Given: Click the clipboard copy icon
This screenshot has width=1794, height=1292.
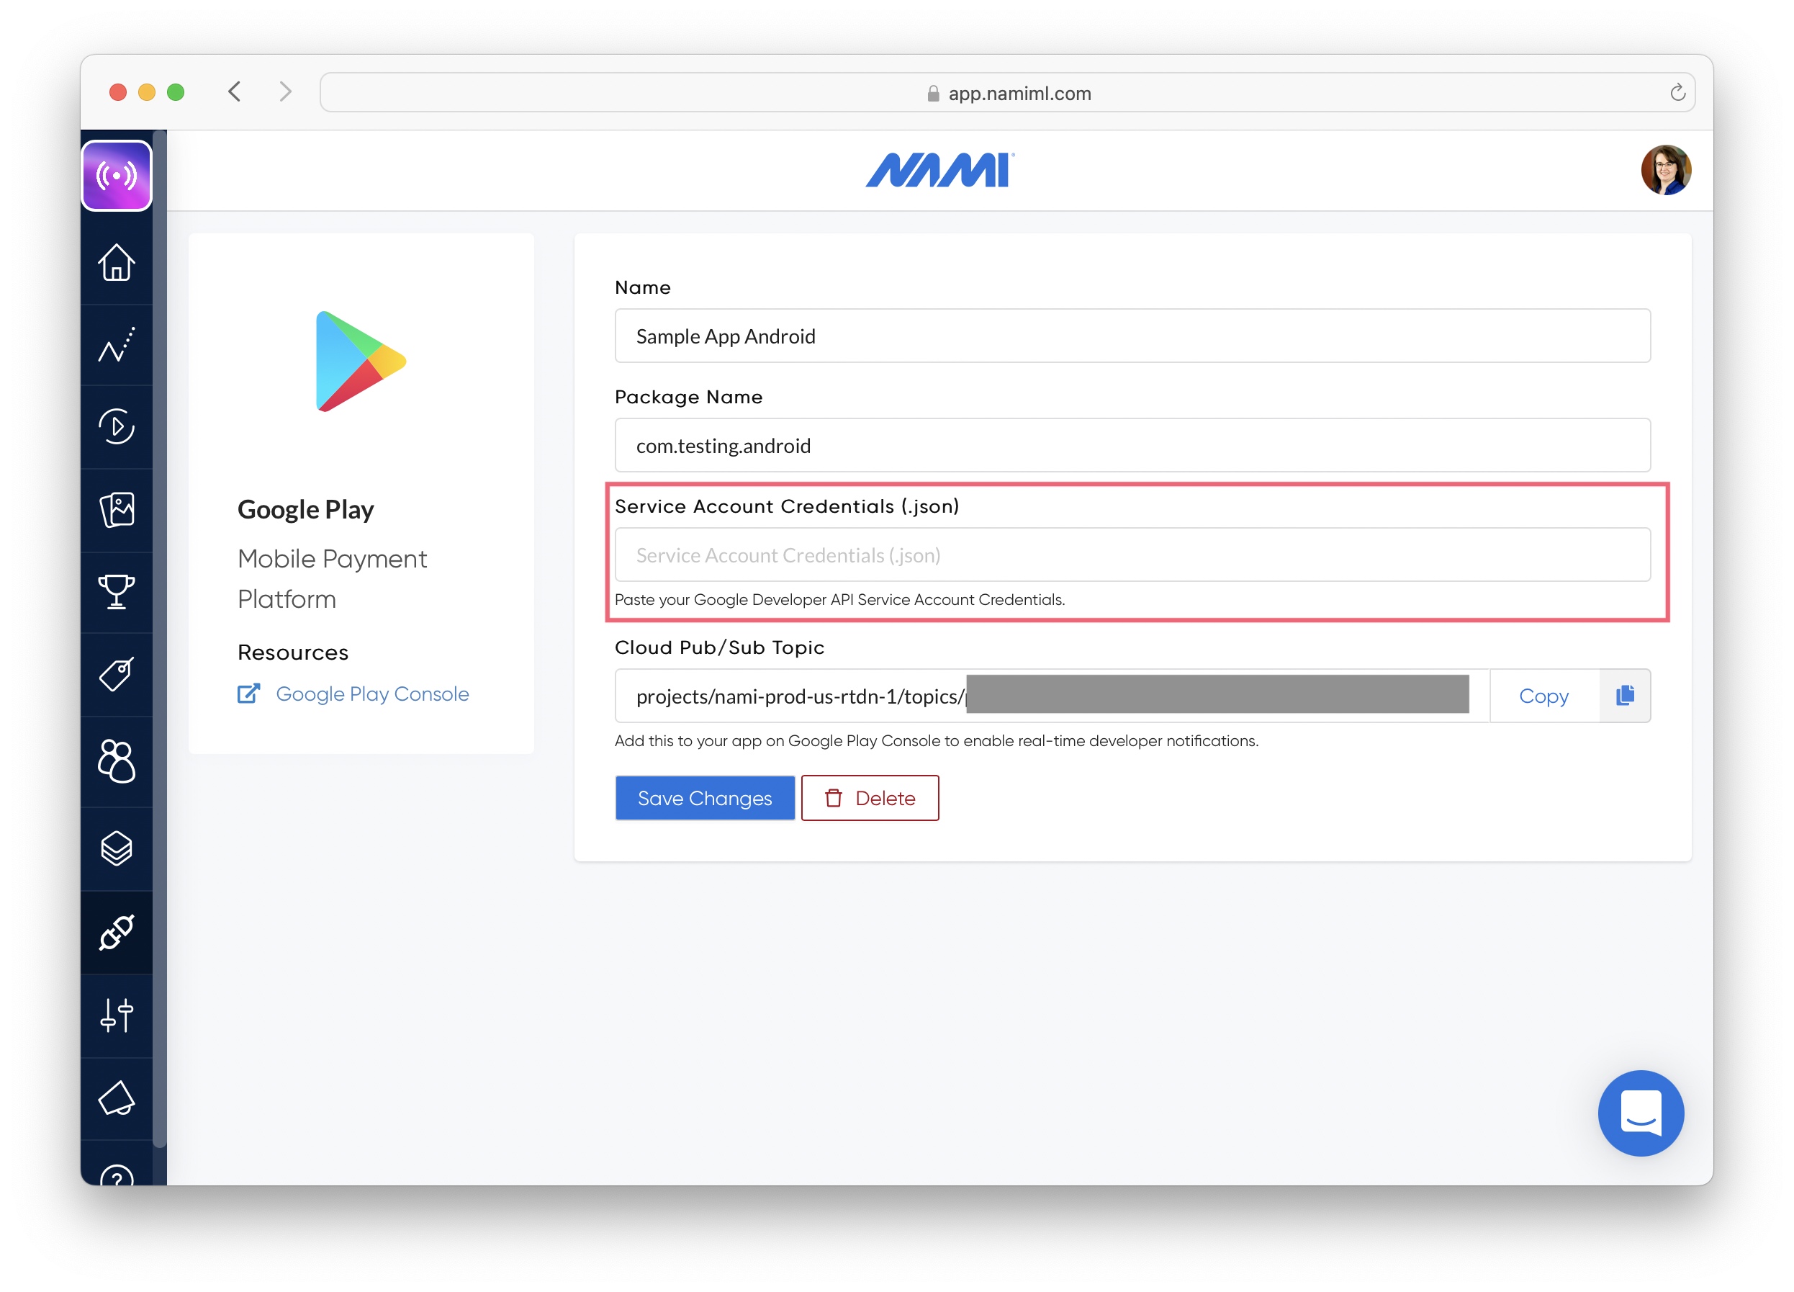Looking at the screenshot, I should [1624, 696].
